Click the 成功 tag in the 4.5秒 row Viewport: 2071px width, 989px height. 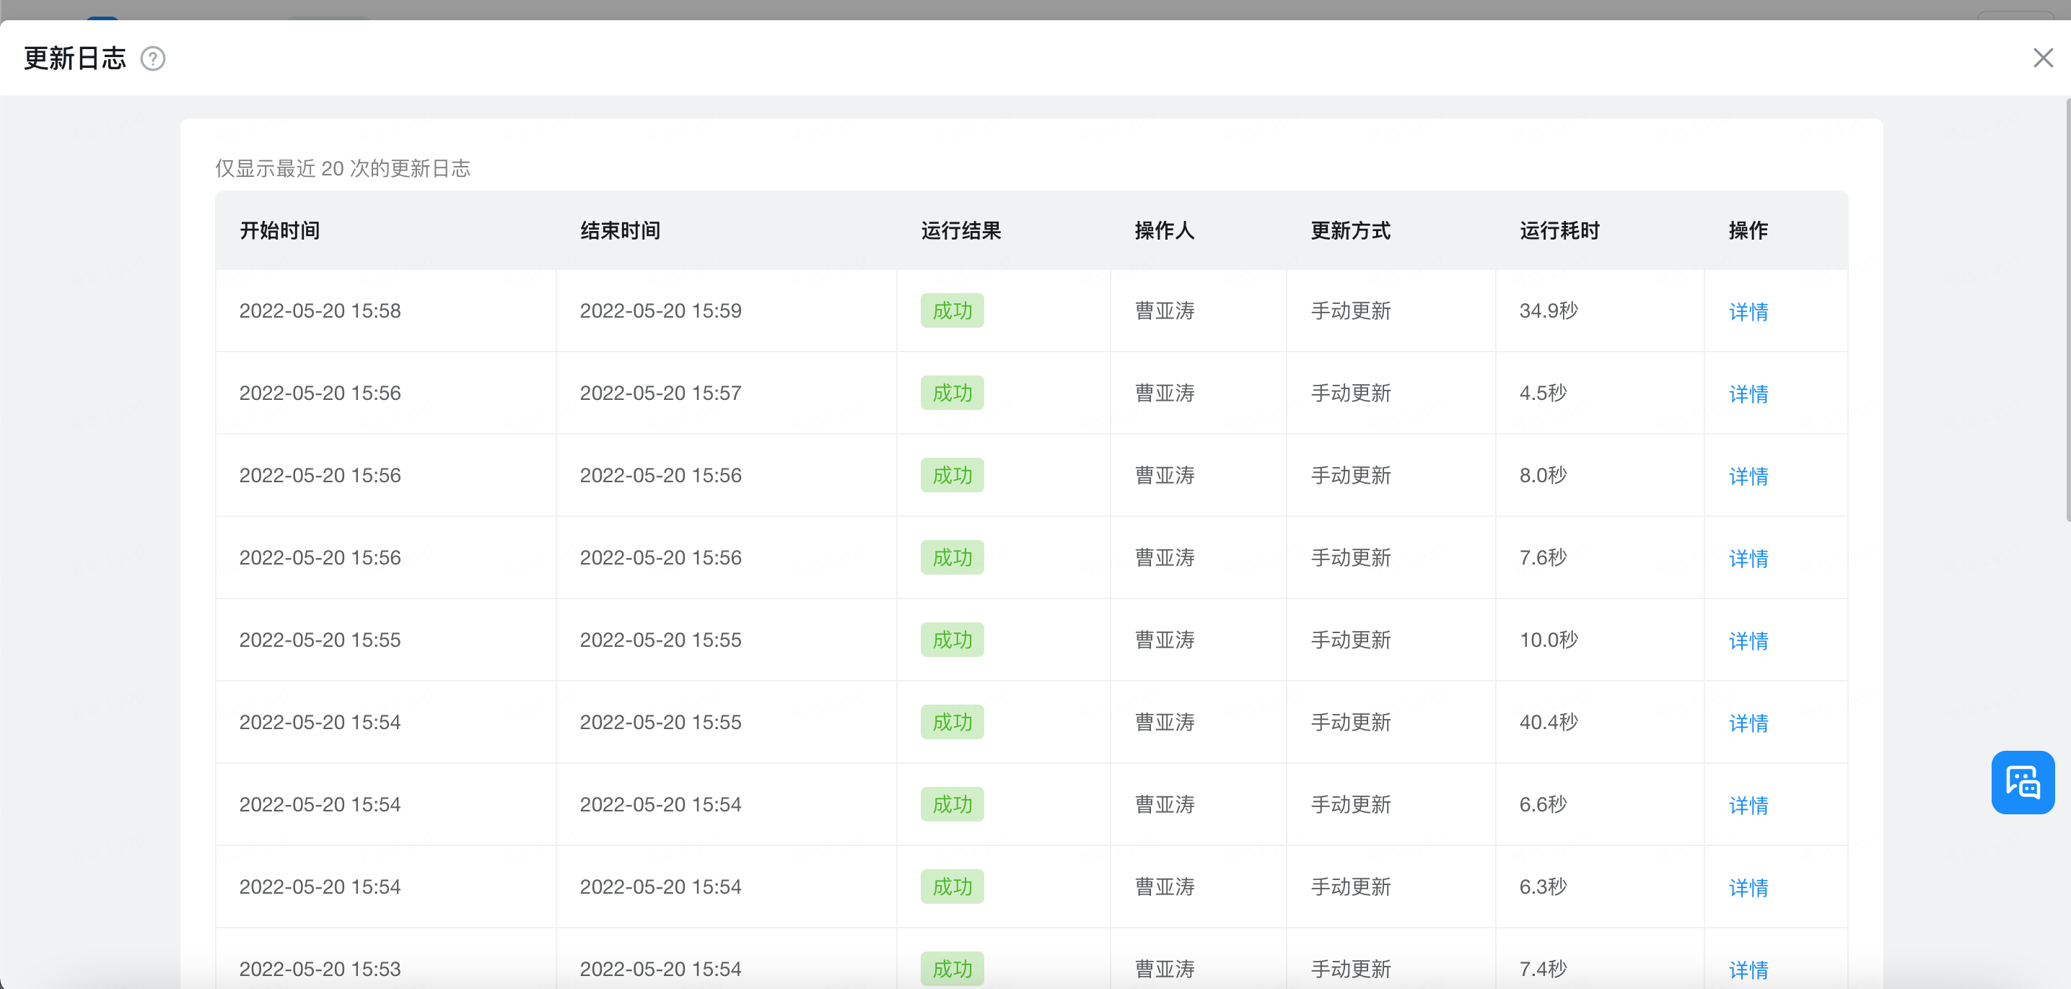pyautogui.click(x=952, y=393)
